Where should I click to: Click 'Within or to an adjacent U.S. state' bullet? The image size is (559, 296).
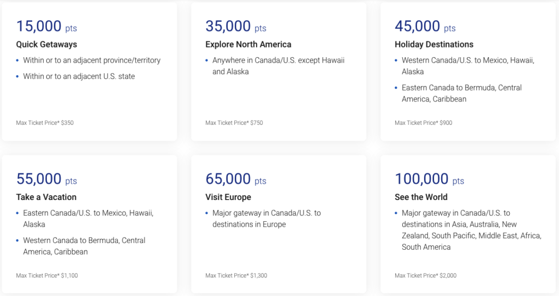point(79,76)
